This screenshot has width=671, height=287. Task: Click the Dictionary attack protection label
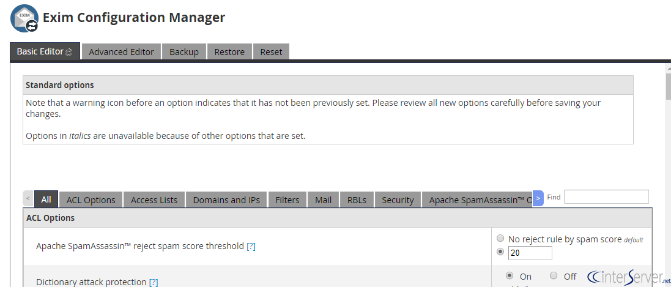coord(91,282)
